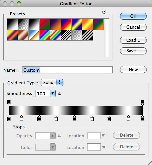Open the Gradient Type dropdown
The height and width of the screenshot is (165, 152).
tap(52, 83)
